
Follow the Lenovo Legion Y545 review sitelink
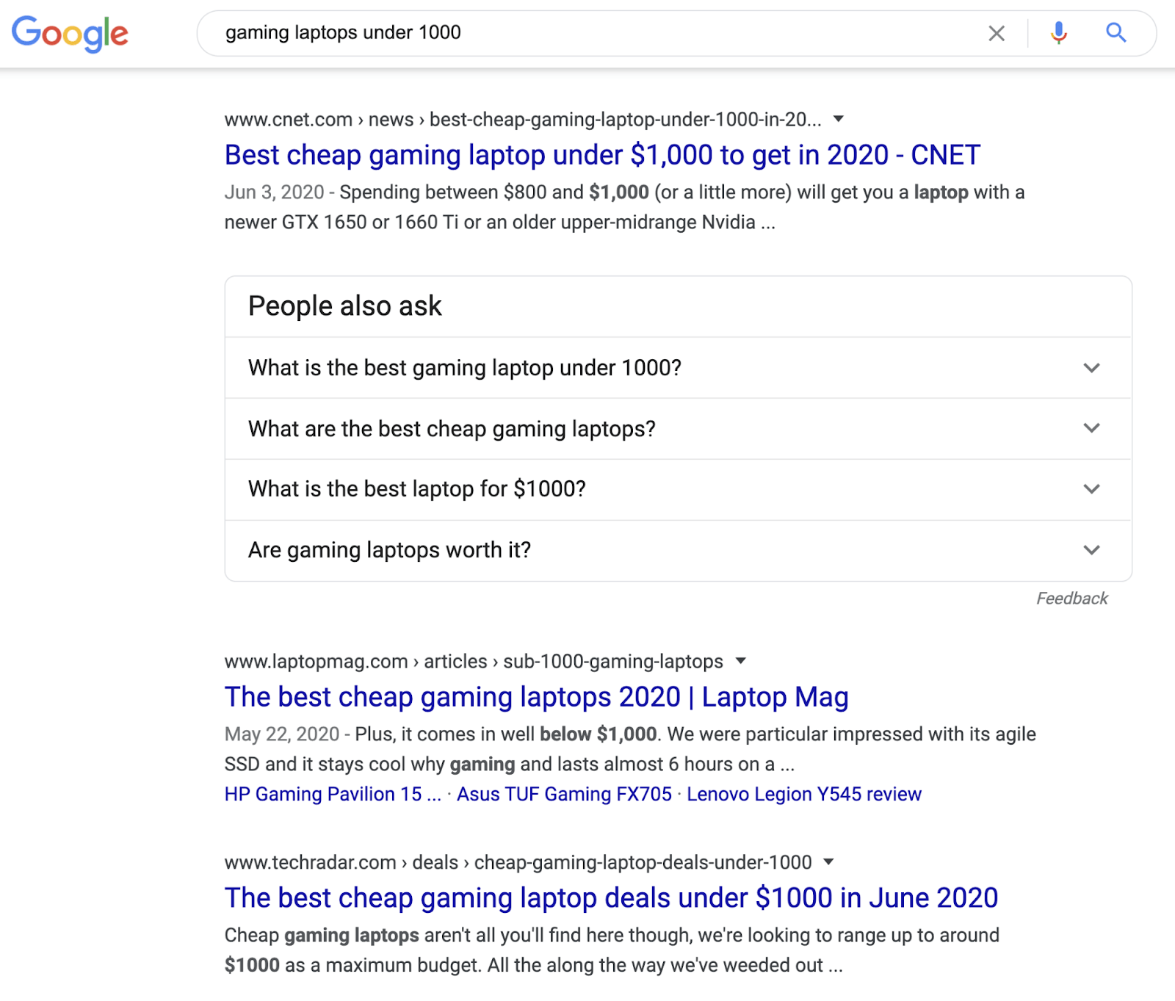[804, 794]
